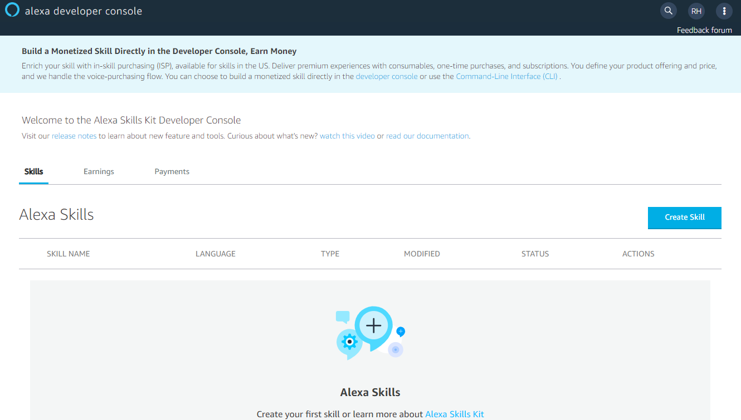The width and height of the screenshot is (741, 420).
Task: Switch to the Payments tab
Action: tap(172, 171)
